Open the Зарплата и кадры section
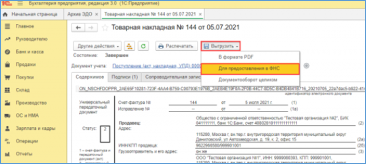This screenshot has width=366, height=164. coord(36,128)
